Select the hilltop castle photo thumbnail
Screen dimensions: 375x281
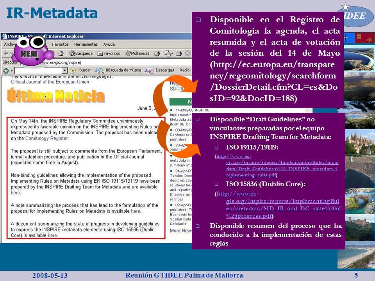click(x=359, y=228)
